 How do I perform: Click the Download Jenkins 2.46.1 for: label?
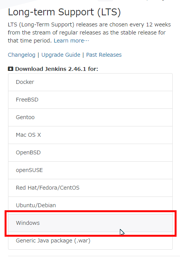[57, 69]
